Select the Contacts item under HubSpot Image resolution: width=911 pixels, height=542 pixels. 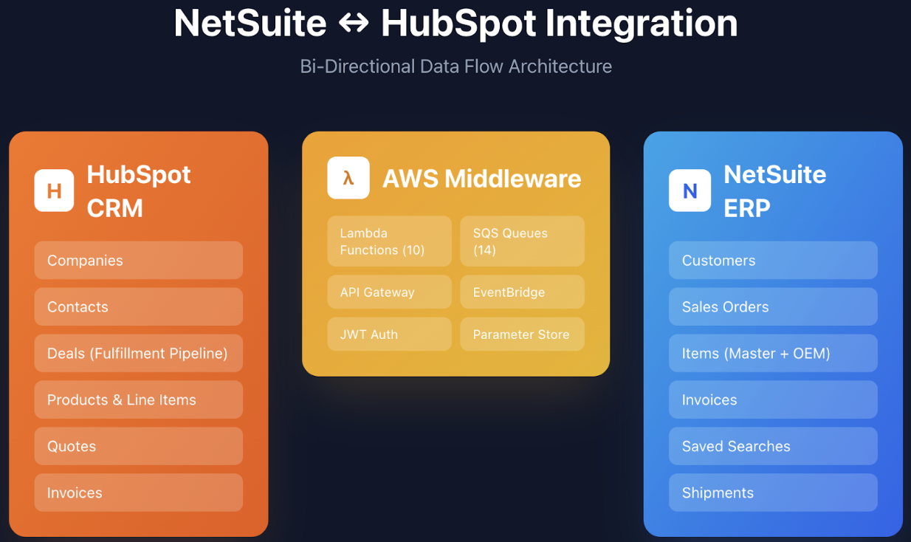tap(138, 307)
